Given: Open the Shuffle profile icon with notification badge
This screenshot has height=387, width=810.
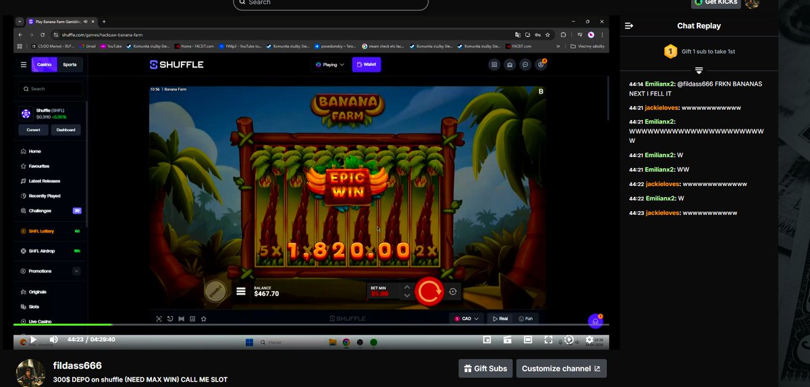Looking at the screenshot, I should coord(541,65).
